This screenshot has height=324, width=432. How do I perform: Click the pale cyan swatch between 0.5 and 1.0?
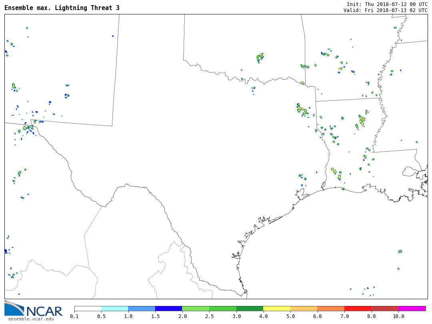(x=114, y=309)
